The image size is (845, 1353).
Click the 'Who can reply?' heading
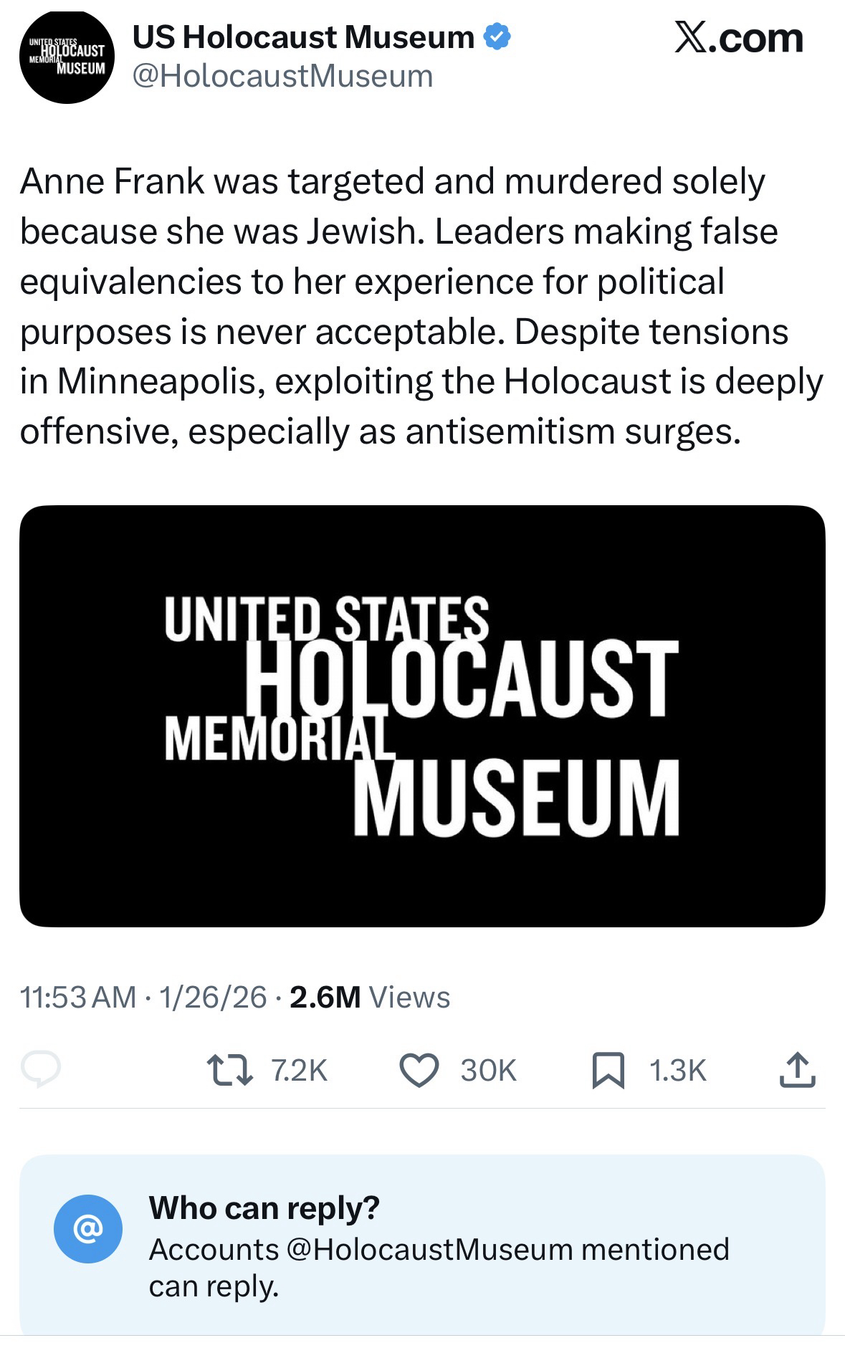[x=264, y=1208]
